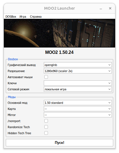The width and height of the screenshot is (119, 153).
Task: Click the chevron arrow of openglnb field
Action: pyautogui.click(x=109, y=65)
